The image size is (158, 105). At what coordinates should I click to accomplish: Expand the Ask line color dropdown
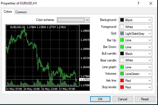pos(135,80)
